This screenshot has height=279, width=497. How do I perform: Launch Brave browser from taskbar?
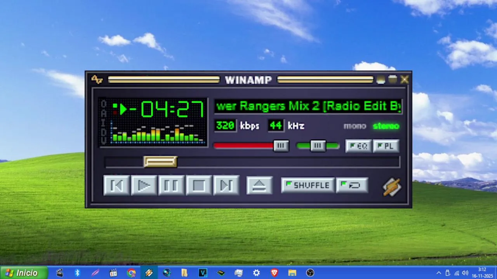tap(274, 273)
